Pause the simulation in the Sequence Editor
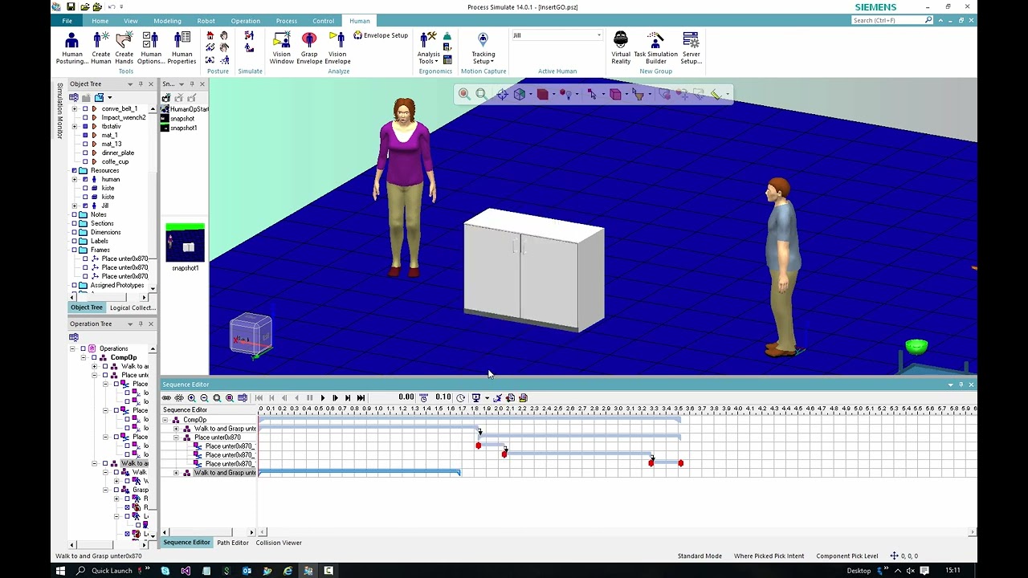The width and height of the screenshot is (1028, 578). [310, 397]
